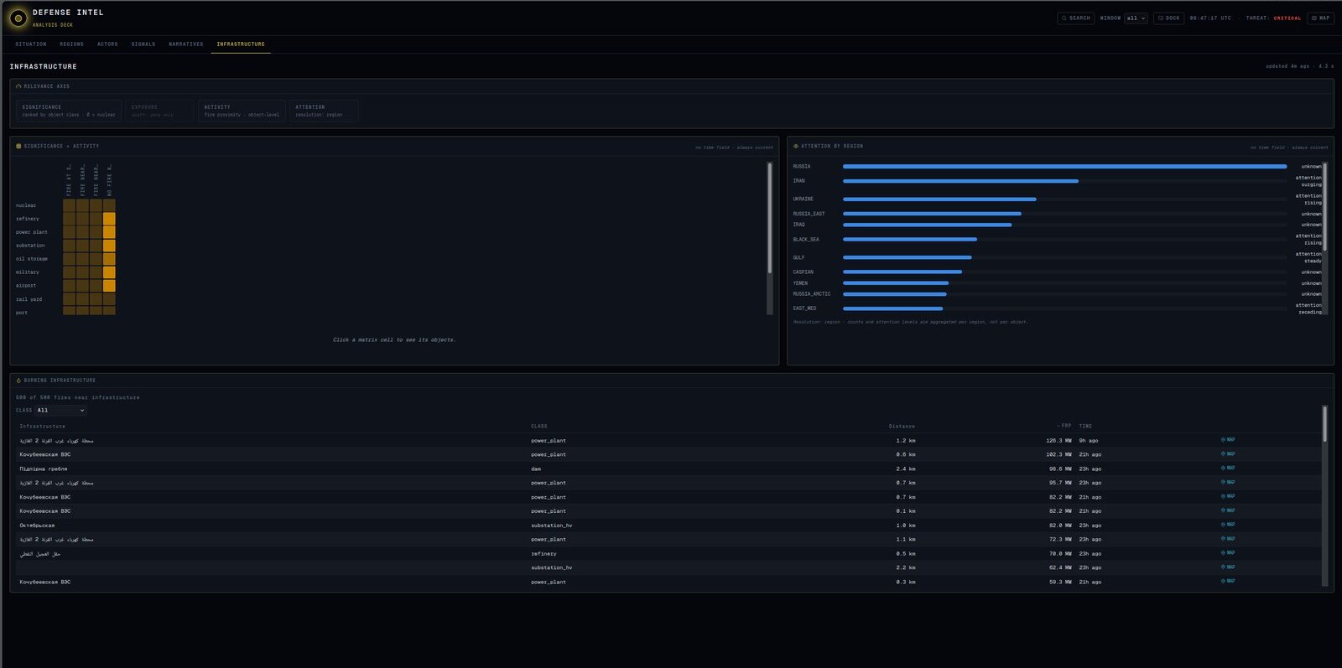This screenshot has width=1342, height=668.
Task: Select the Attention axis card
Action: [324, 111]
